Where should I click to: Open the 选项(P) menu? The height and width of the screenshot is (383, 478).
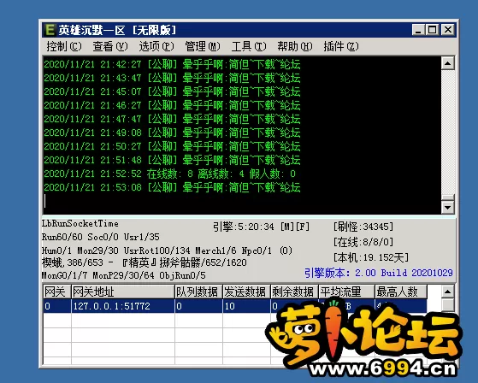(156, 47)
